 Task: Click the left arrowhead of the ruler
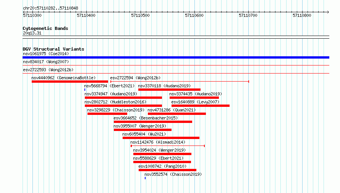coord(24,12)
